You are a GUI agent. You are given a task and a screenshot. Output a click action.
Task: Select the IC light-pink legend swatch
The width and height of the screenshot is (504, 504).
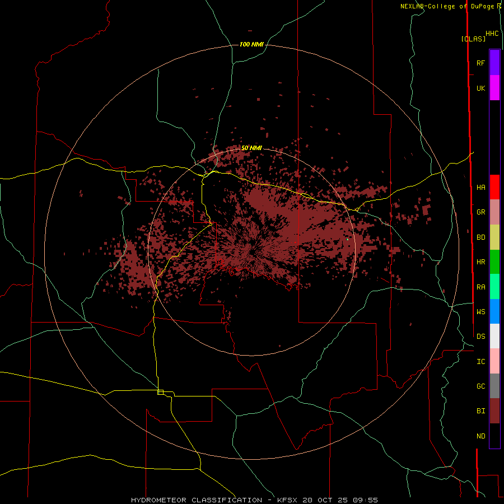tap(494, 361)
